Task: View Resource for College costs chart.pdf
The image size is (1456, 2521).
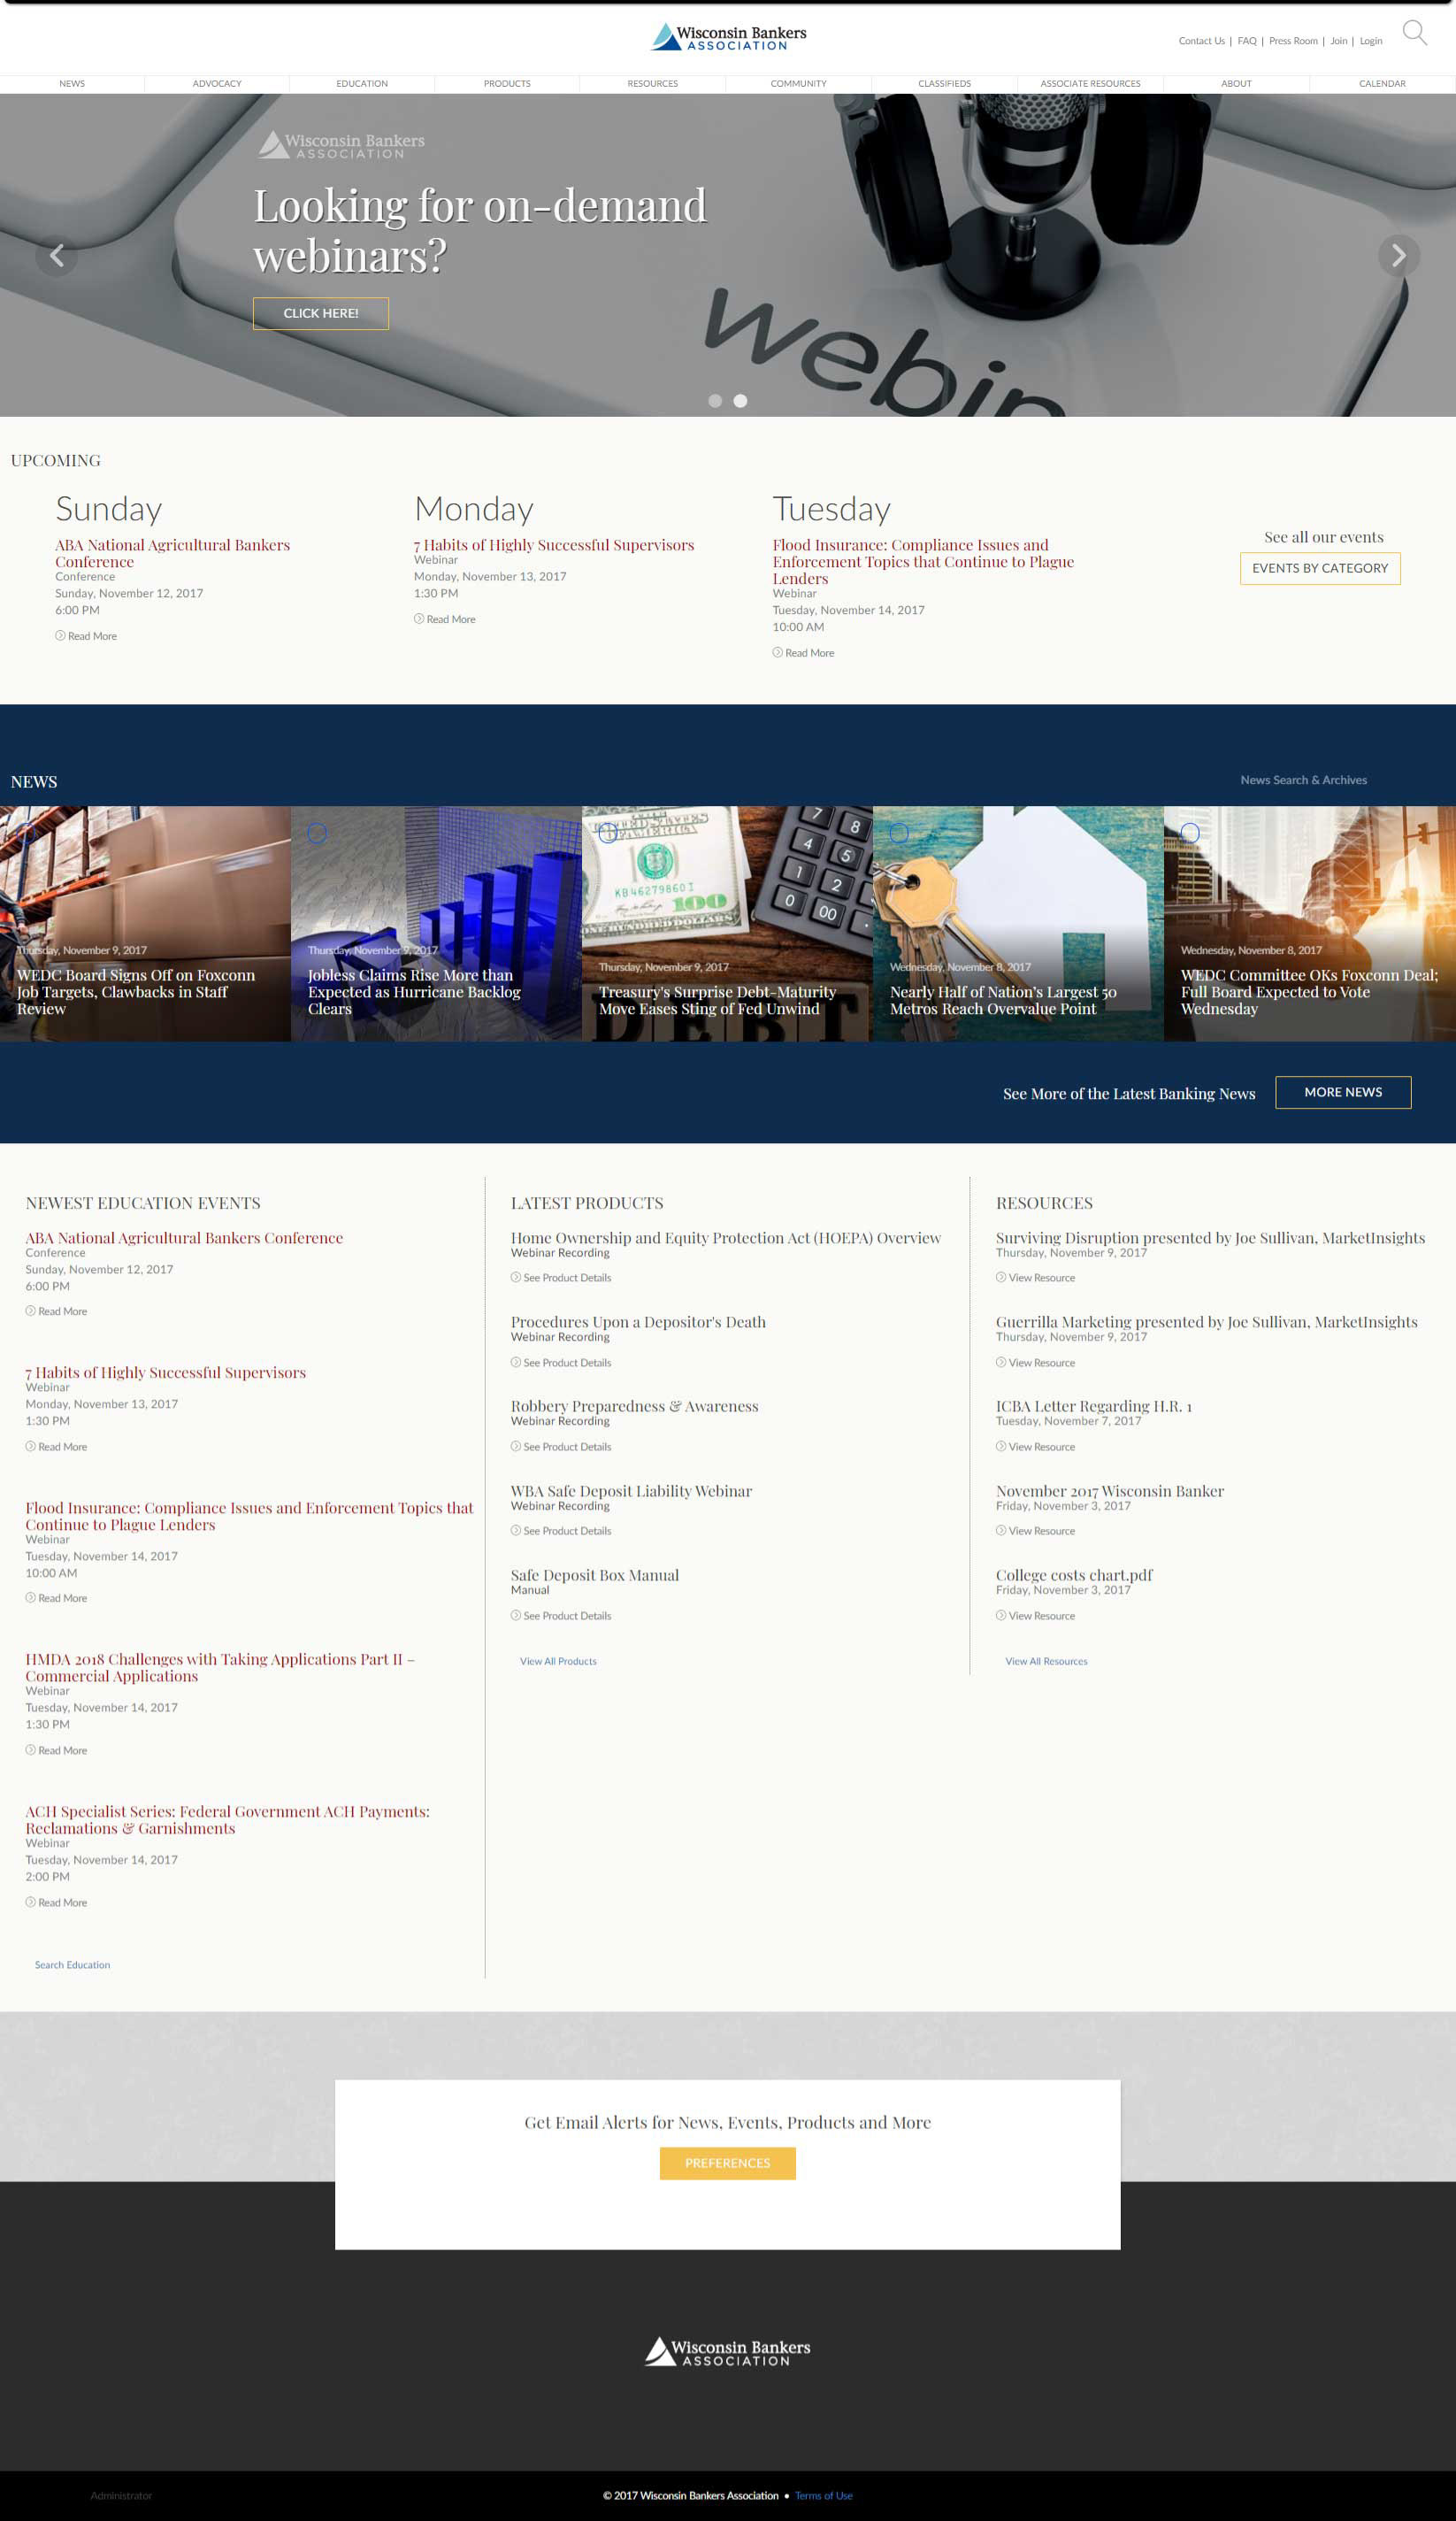Action: tap(1035, 1616)
